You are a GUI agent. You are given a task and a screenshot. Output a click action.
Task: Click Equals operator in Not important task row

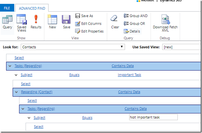tap(87, 118)
